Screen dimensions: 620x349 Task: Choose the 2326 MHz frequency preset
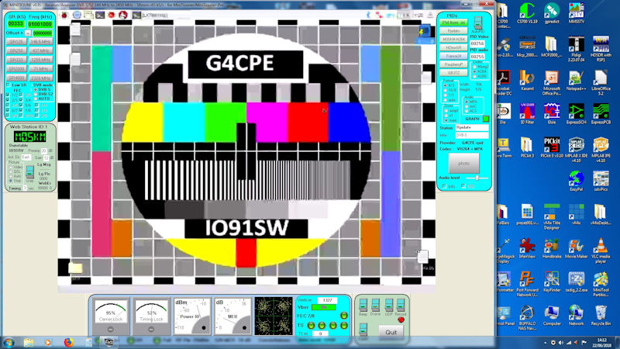pyautogui.click(x=41, y=78)
